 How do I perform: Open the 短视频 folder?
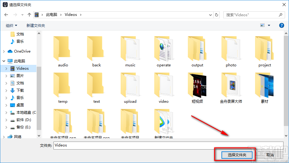[197, 88]
